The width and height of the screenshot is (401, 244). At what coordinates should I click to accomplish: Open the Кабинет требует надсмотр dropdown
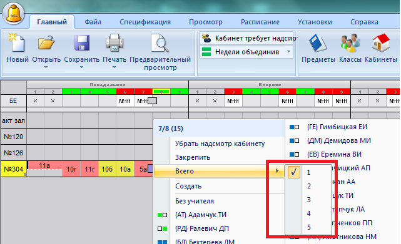click(289, 38)
